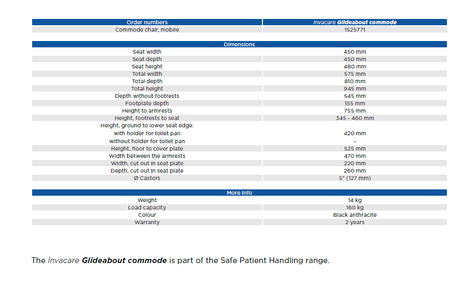Select the Total depth value 810 mm

(355, 82)
